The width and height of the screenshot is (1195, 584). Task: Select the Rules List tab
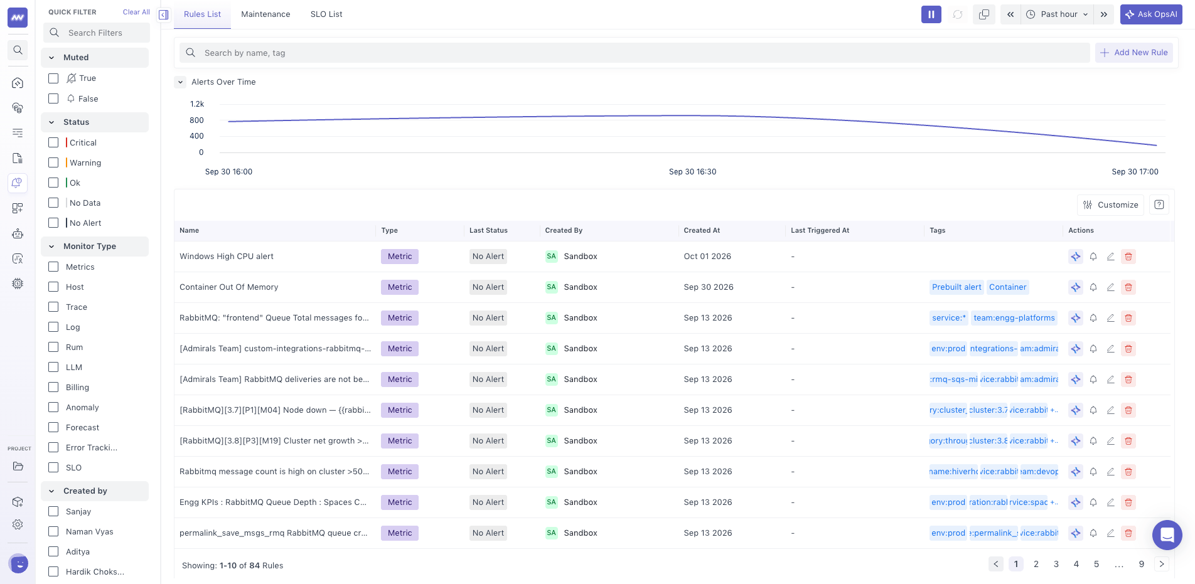pos(202,14)
